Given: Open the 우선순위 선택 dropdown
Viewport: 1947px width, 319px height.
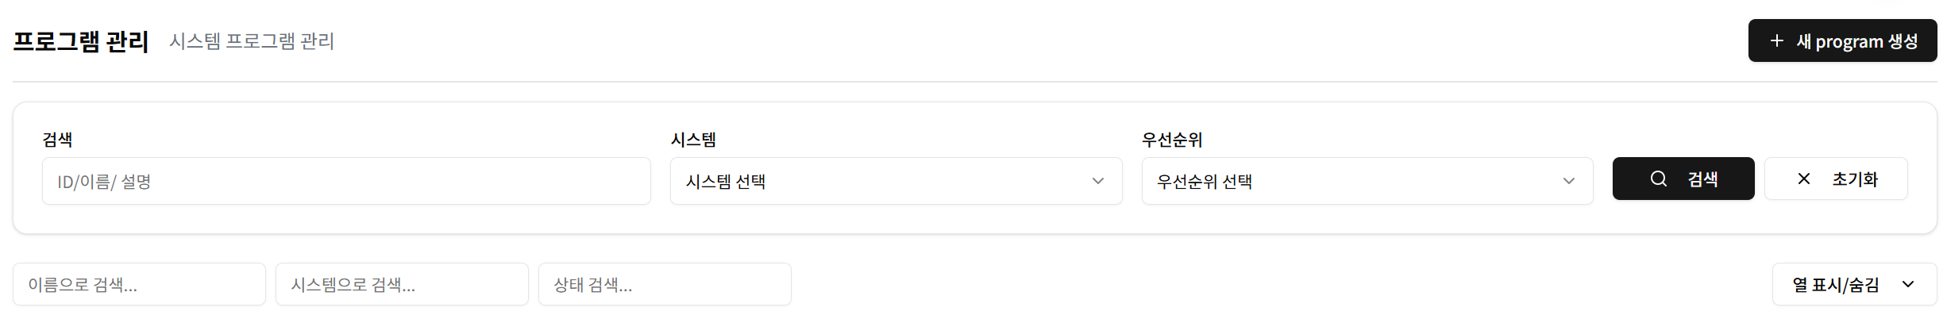Looking at the screenshot, I should [x=1367, y=181].
